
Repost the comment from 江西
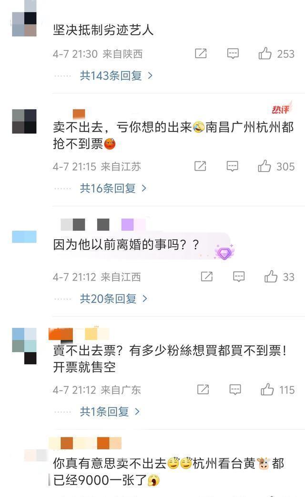click(207, 276)
